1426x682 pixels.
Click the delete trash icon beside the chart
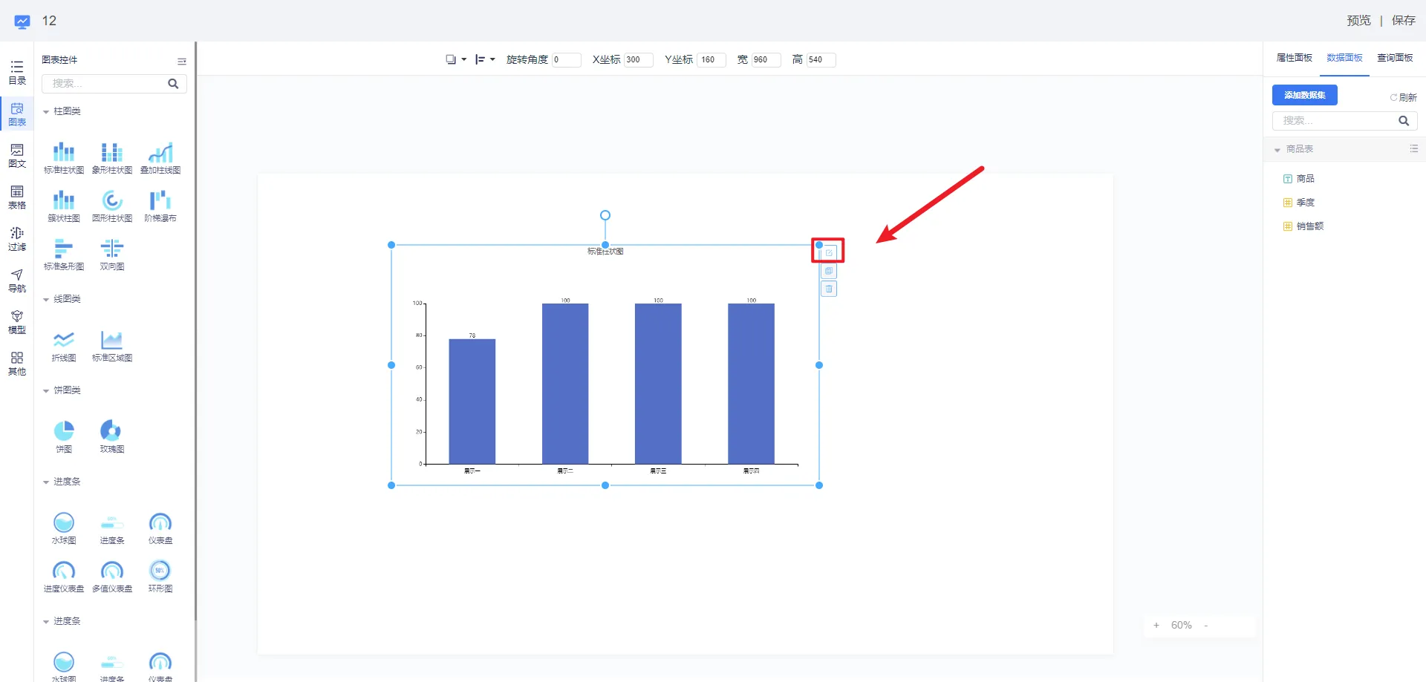[829, 289]
